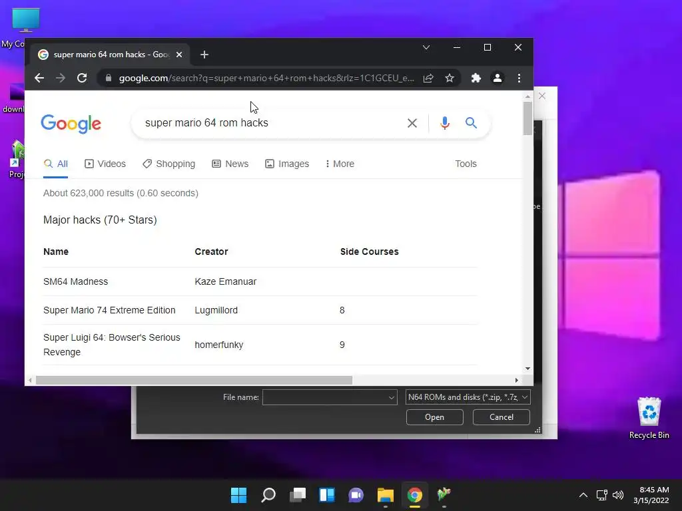Bookmark this page with the star icon
Screen dimensions: 682x511
click(450, 79)
